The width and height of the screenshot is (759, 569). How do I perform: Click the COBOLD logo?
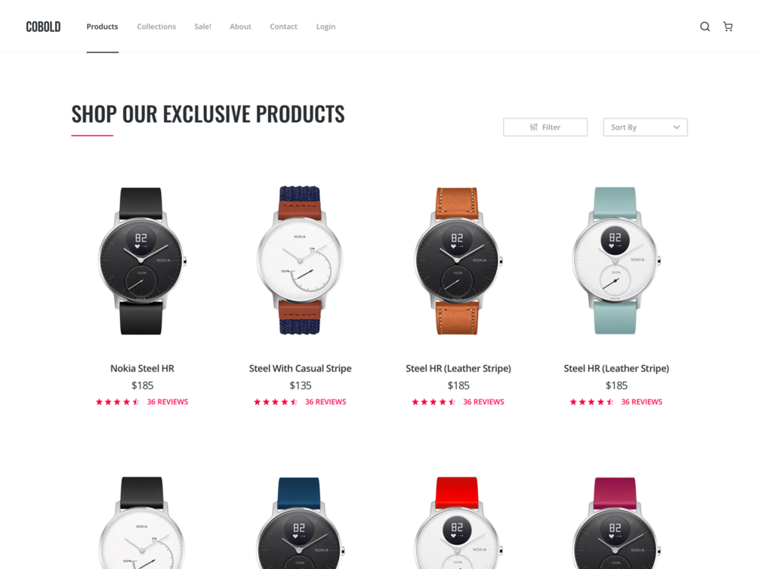coord(43,26)
